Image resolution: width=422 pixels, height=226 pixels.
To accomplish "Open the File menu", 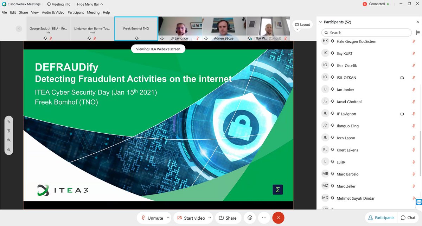I will [4, 12].
